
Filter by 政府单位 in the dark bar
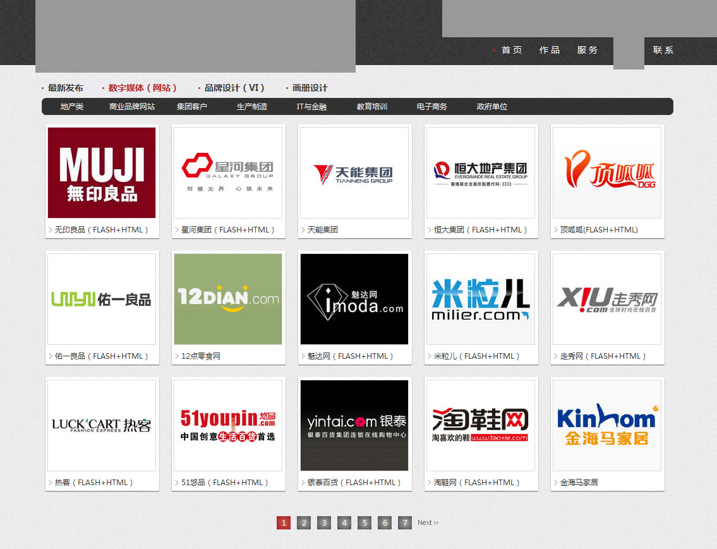point(492,107)
